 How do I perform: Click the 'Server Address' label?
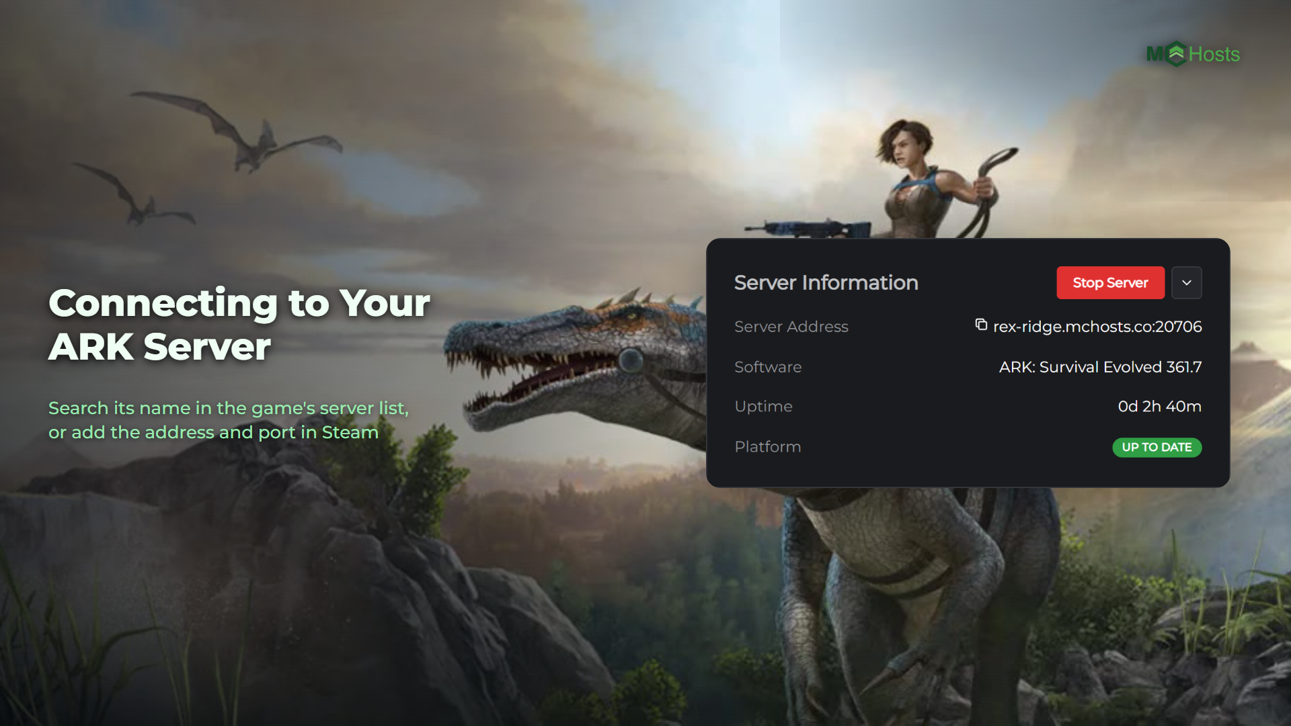pos(791,327)
